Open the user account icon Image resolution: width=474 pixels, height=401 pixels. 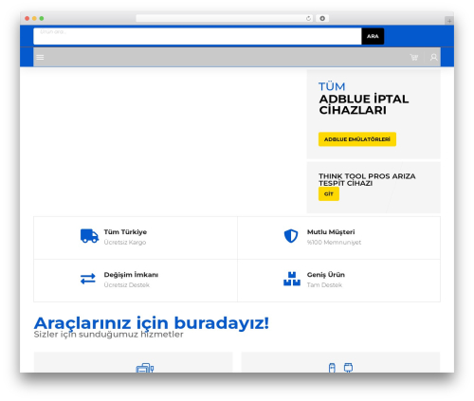(433, 57)
